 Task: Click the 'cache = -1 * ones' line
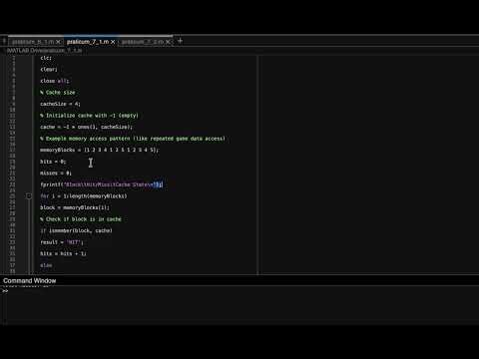click(86, 127)
